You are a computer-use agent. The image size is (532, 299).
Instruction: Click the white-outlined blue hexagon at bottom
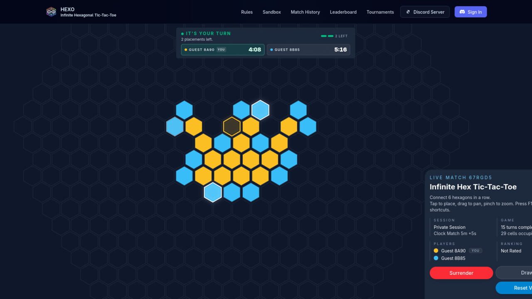pos(213,192)
